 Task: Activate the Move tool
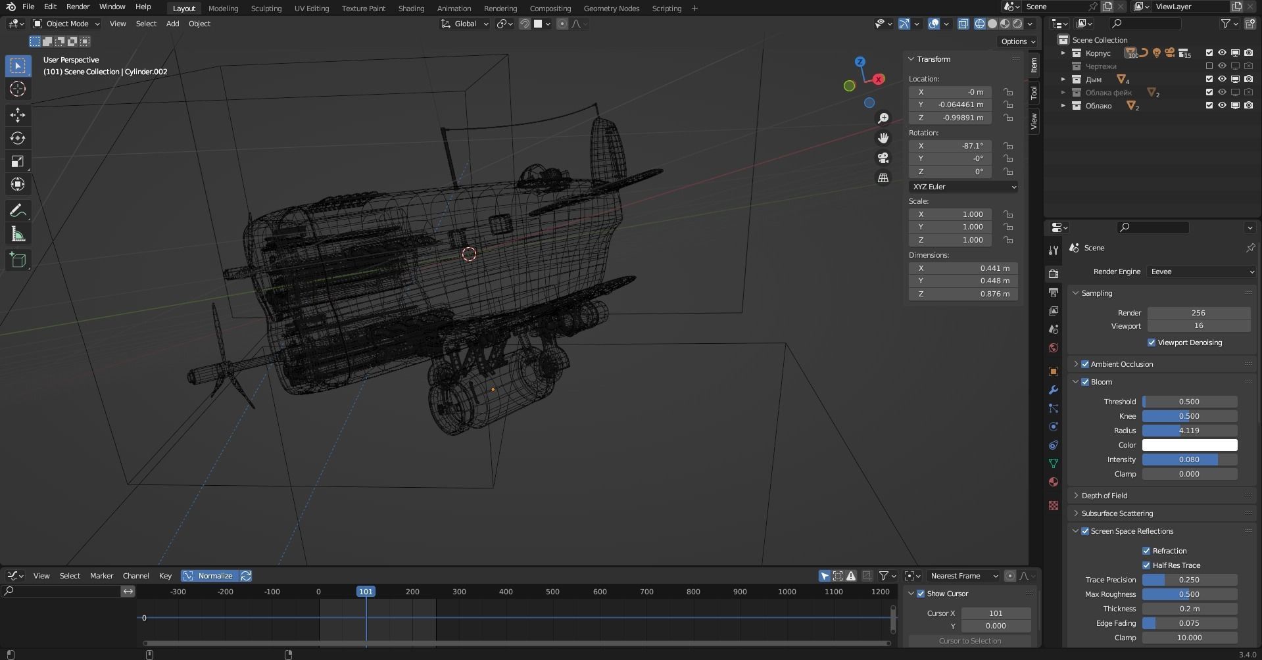point(18,115)
